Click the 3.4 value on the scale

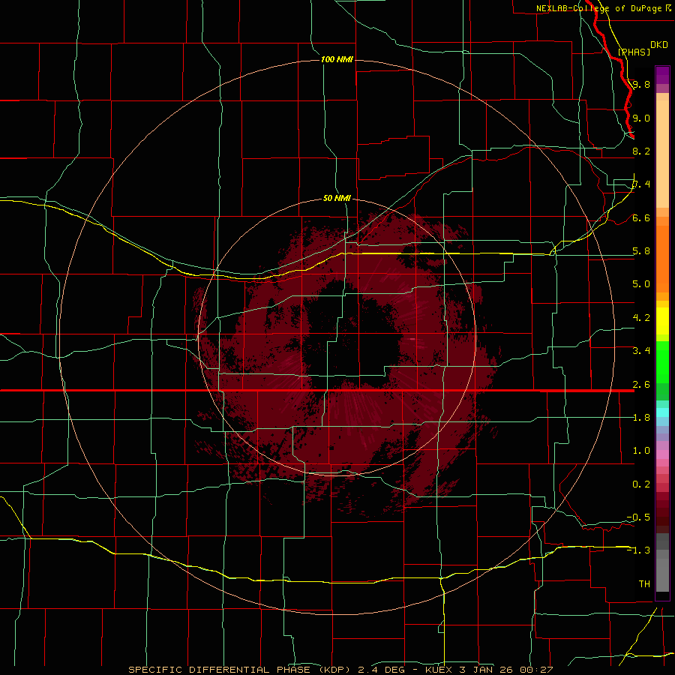click(x=641, y=350)
